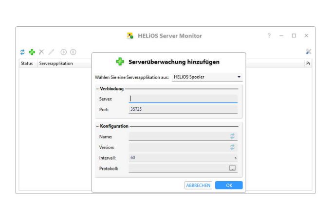Click the play monitoring icon in toolbar
331x220 pixels.
(64, 52)
